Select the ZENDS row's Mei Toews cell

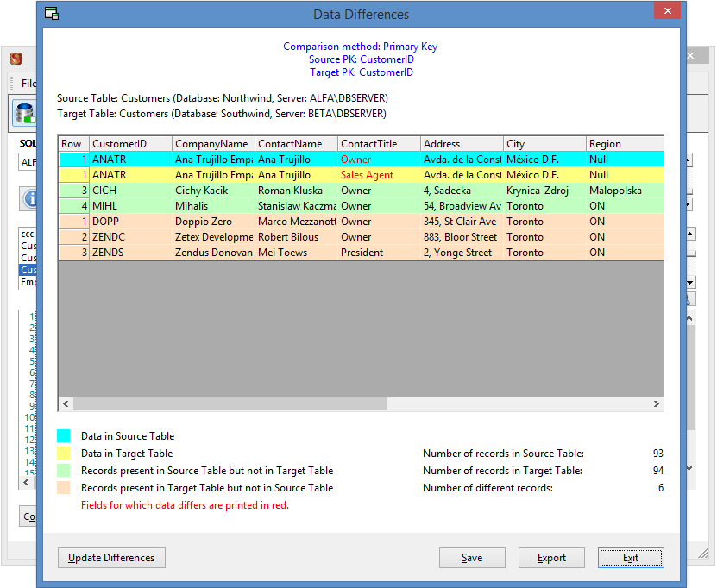point(295,253)
